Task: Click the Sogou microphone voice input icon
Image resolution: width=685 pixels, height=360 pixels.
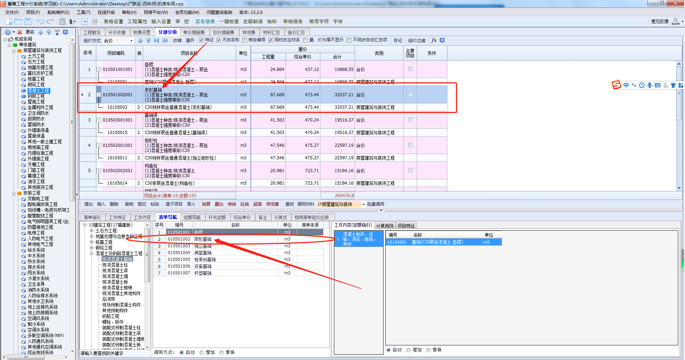Action: [x=650, y=85]
